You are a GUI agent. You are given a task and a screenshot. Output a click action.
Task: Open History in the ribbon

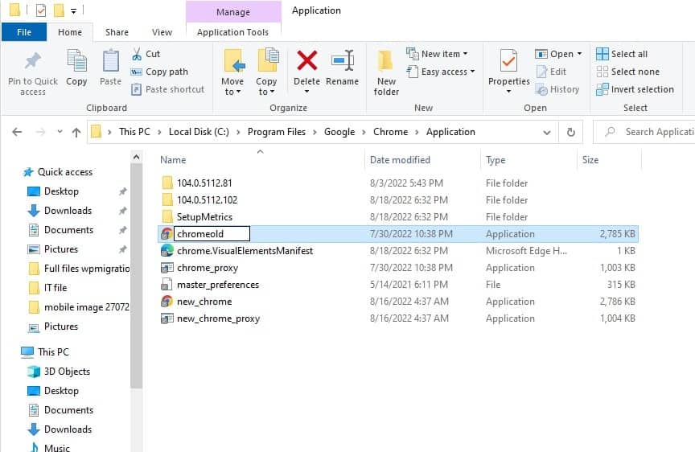pos(557,89)
